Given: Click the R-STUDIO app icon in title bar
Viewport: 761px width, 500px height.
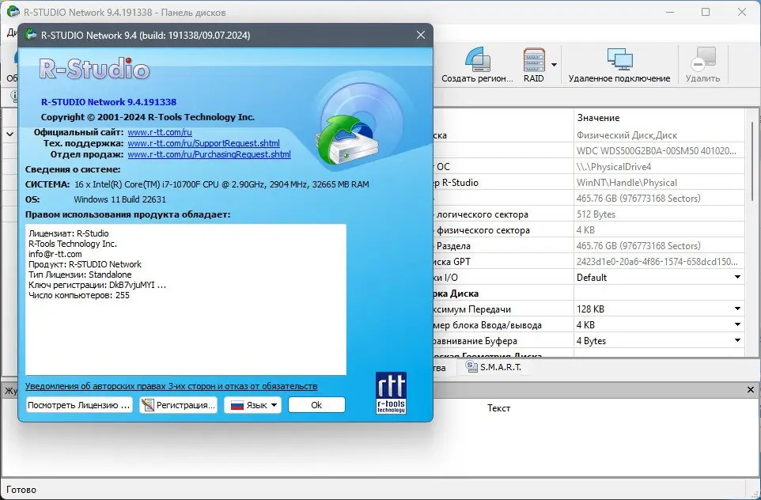Looking at the screenshot, I should (x=13, y=12).
